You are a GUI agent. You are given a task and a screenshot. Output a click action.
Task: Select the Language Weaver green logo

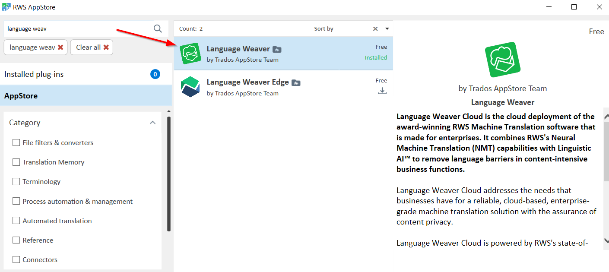(x=190, y=54)
